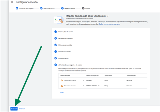Click the Anterior button
This screenshot has height=112, width=160.
click(22, 109)
